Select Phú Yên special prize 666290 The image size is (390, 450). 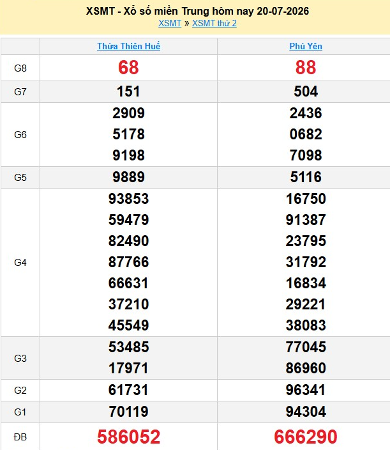tap(306, 437)
